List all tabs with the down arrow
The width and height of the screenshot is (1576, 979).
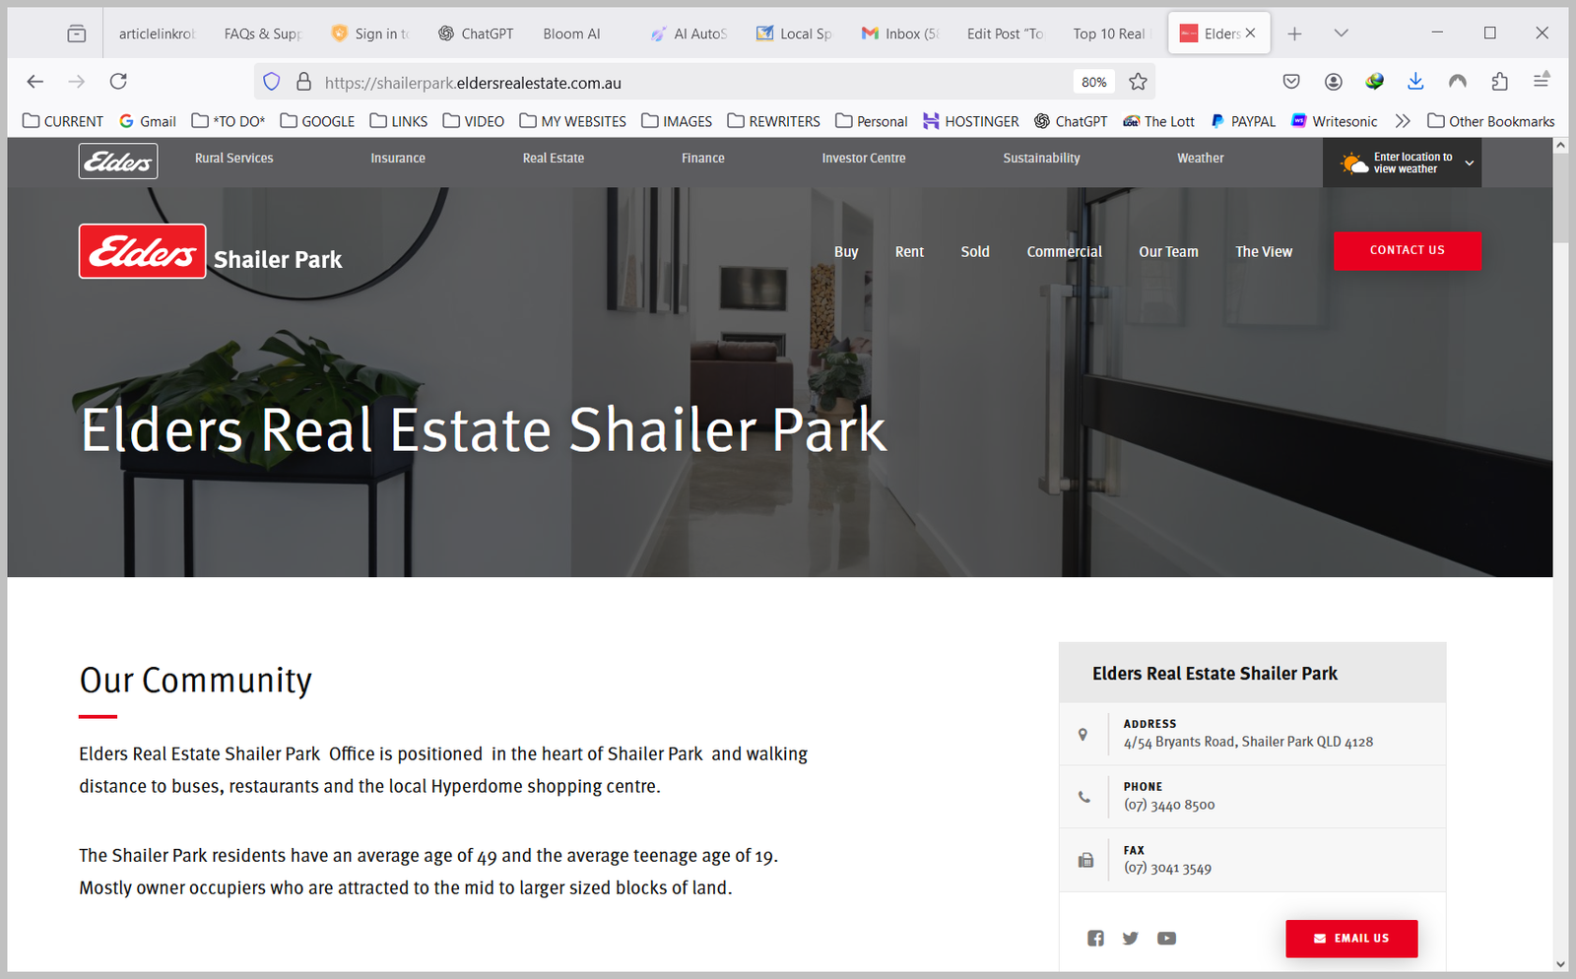coord(1341,33)
